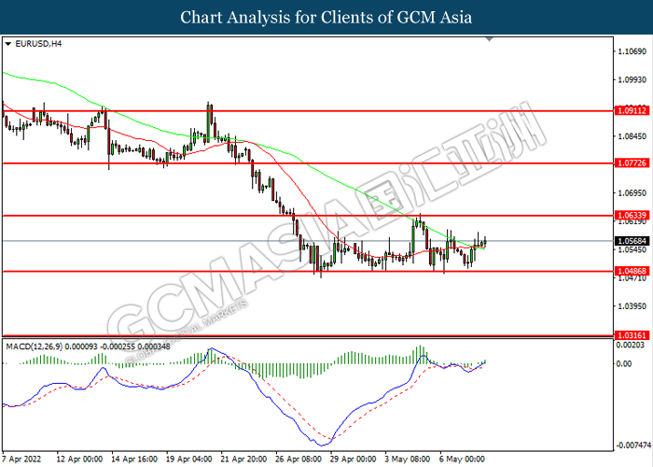This screenshot has width=653, height=467.
Task: Click the 1.08450 price scale value
Action: (632, 136)
